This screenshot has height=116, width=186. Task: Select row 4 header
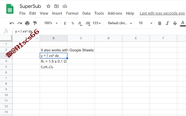(6, 61)
